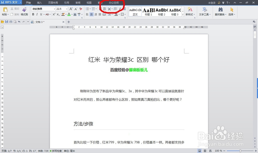Toggle italic formatting
The height and width of the screenshot is (153, 258).
click(x=37, y=14)
